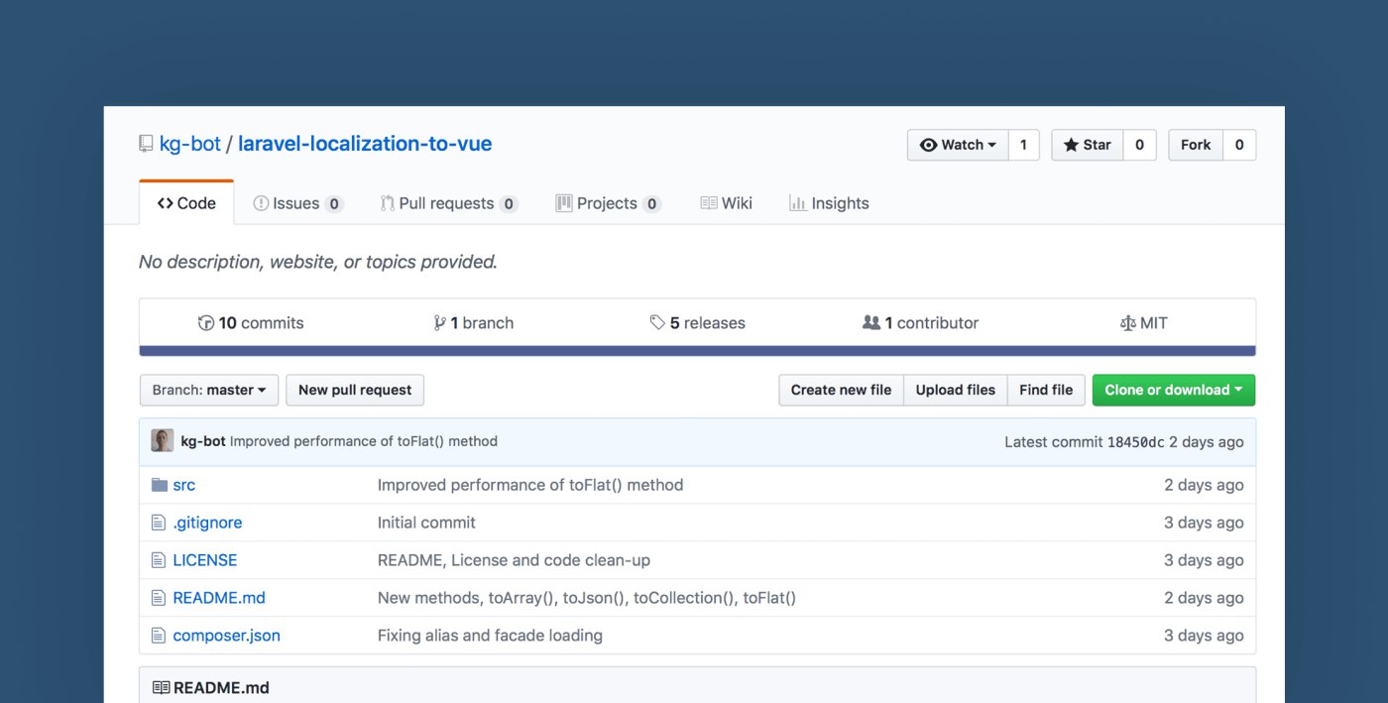The height and width of the screenshot is (703, 1388).
Task: Switch to the Issues tab
Action: (297, 203)
